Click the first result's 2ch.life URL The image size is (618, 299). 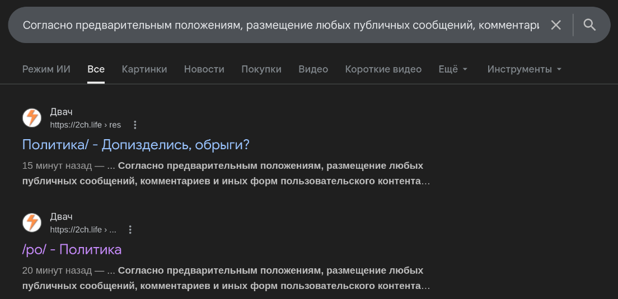pos(85,125)
